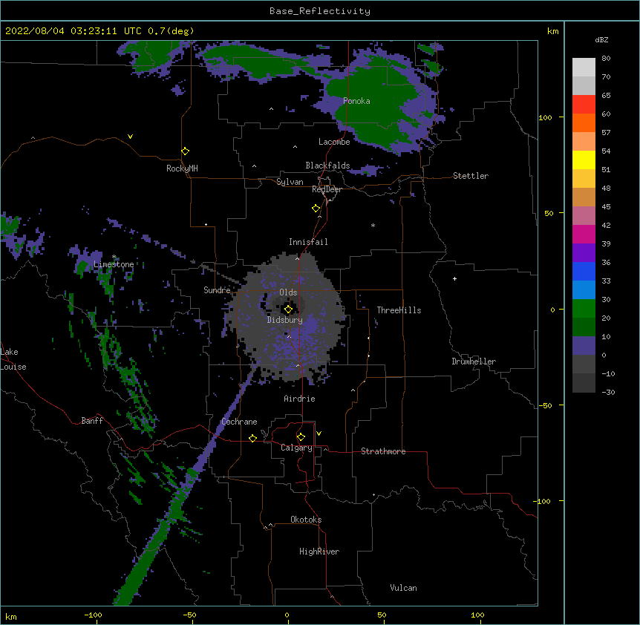Click the Lake Louise label

click(x=13, y=359)
